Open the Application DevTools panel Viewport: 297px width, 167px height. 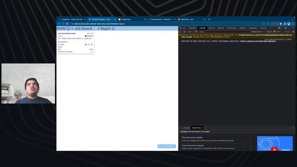tap(253, 28)
